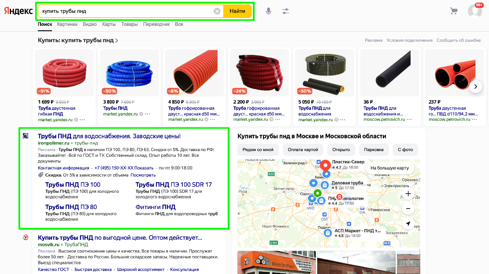This screenshot has width=489, height=274.
Task: Open more options dots under 1 699 ₽ product
Action: pyautogui.click(x=82, y=120)
